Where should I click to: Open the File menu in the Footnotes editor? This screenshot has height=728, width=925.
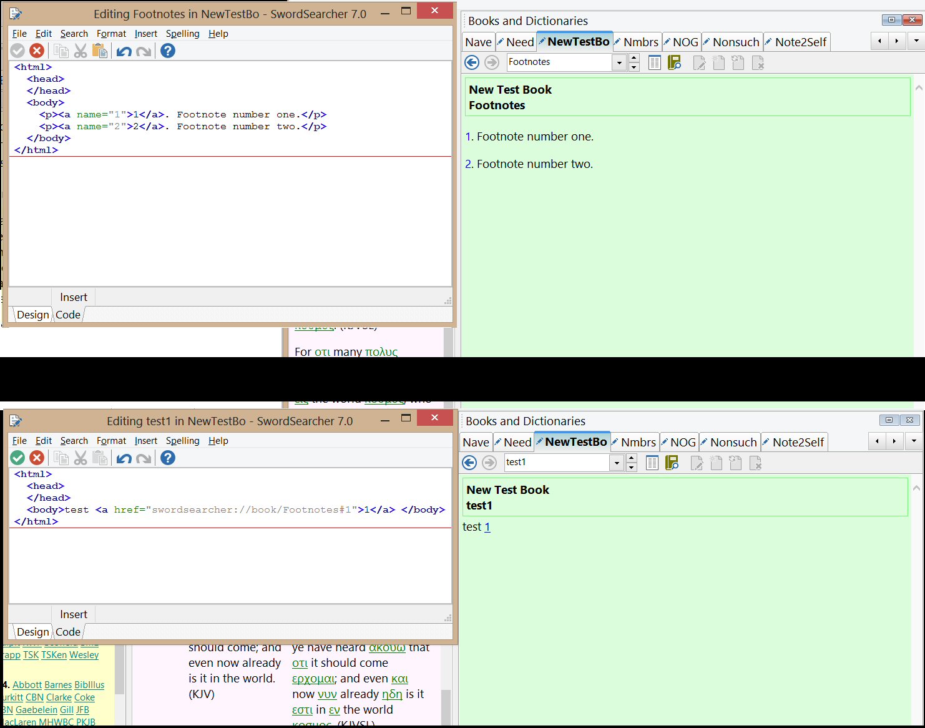tap(19, 34)
